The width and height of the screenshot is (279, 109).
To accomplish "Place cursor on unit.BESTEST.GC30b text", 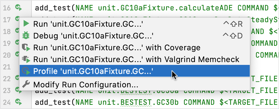I will click(x=139, y=102).
